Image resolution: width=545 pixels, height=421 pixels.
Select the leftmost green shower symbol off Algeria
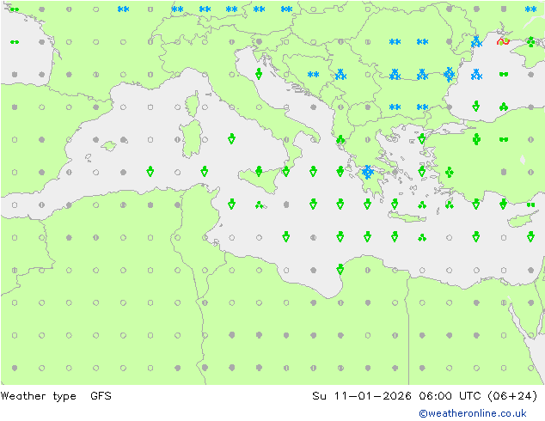(x=150, y=171)
